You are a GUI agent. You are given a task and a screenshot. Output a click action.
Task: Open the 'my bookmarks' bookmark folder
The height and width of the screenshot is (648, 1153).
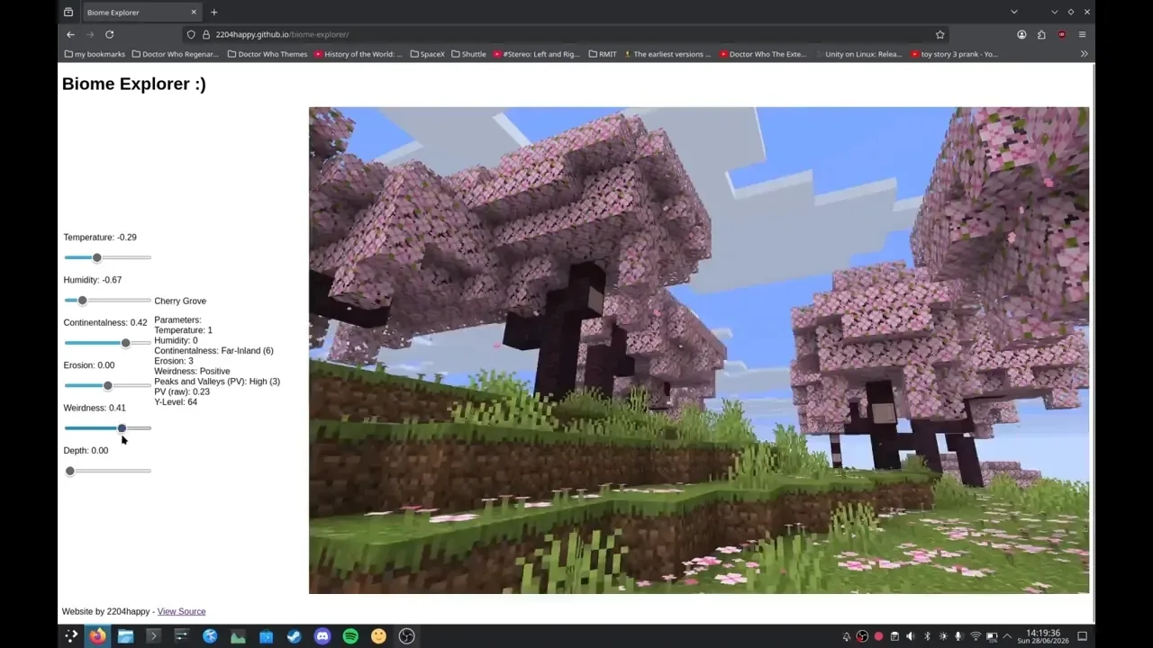click(95, 54)
